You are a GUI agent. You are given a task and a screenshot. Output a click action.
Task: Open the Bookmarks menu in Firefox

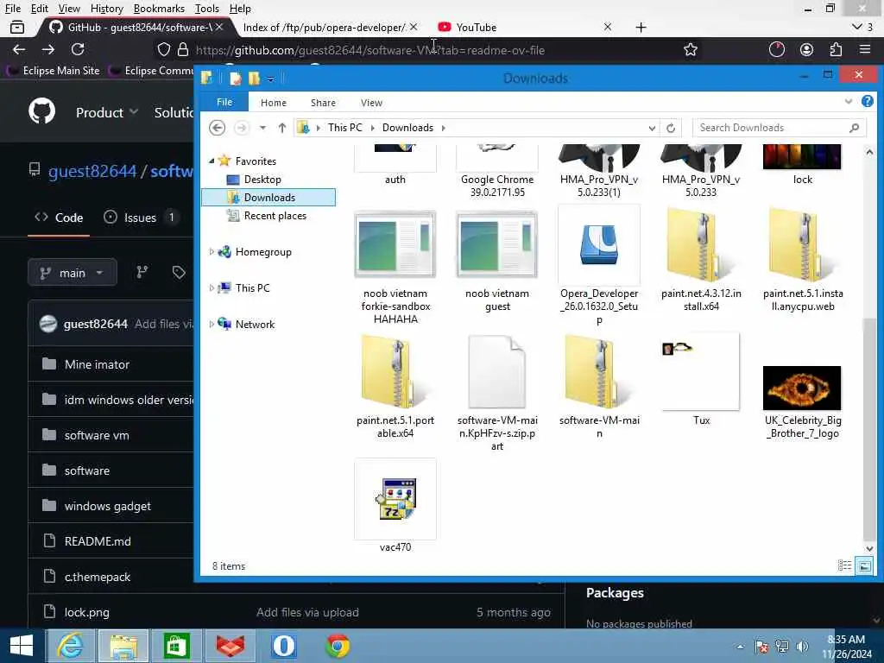pos(159,9)
